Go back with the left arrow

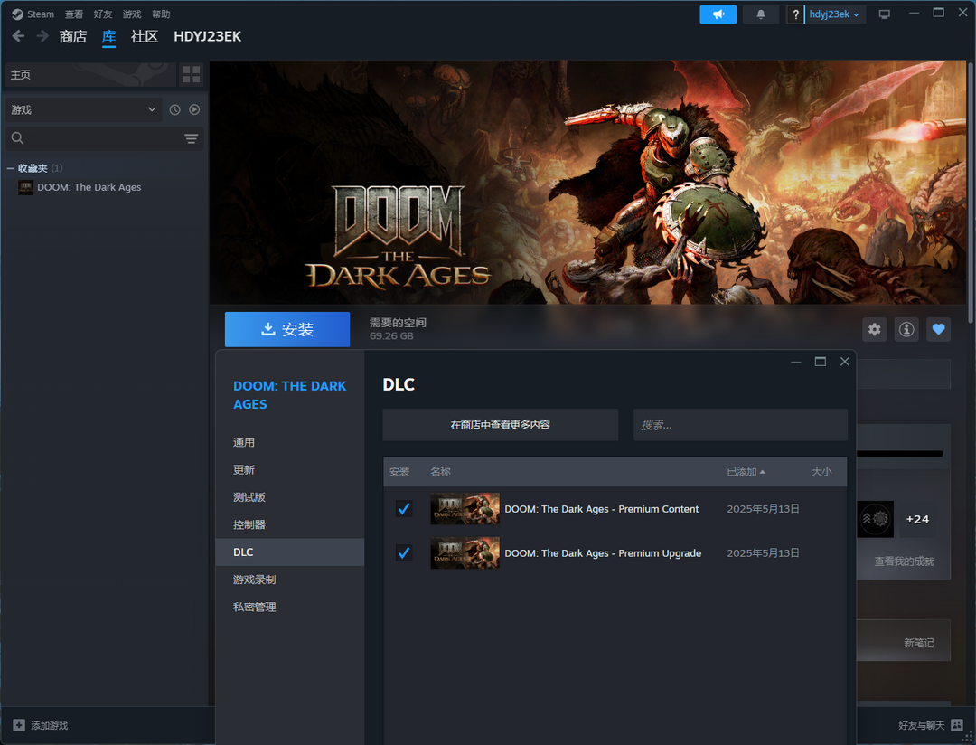point(19,36)
